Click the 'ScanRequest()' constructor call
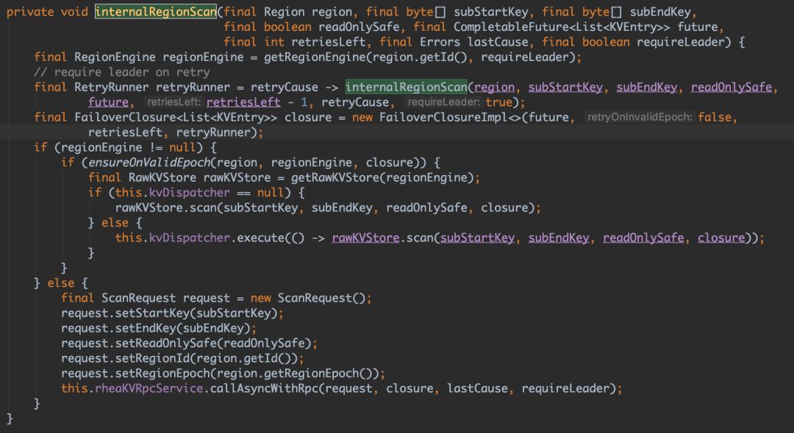794x433 pixels. (x=321, y=298)
